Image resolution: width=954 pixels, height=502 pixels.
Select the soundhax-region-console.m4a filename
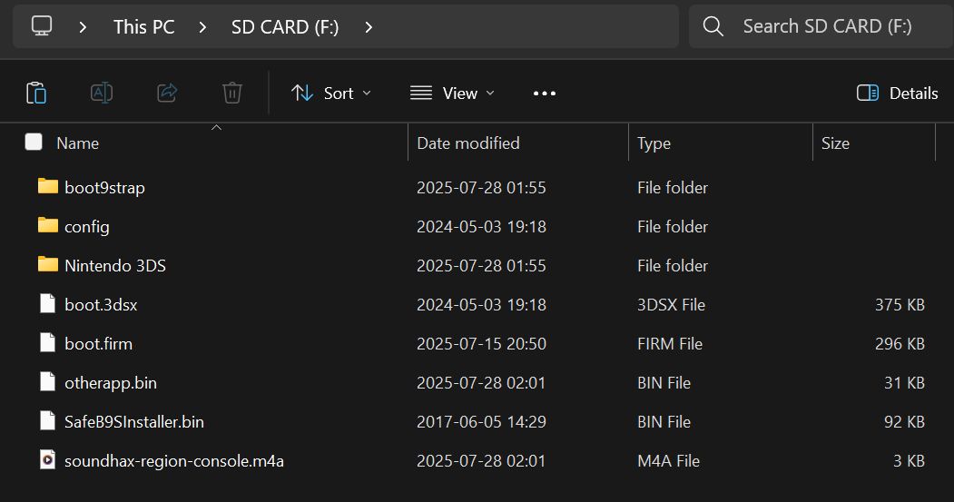coord(174,460)
